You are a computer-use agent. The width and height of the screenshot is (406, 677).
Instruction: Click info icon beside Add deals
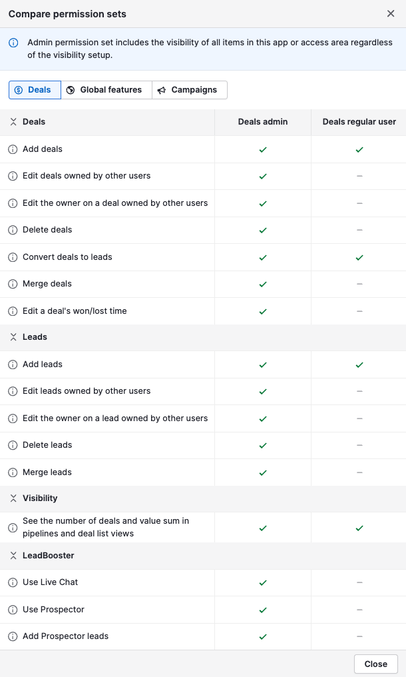[x=13, y=149]
